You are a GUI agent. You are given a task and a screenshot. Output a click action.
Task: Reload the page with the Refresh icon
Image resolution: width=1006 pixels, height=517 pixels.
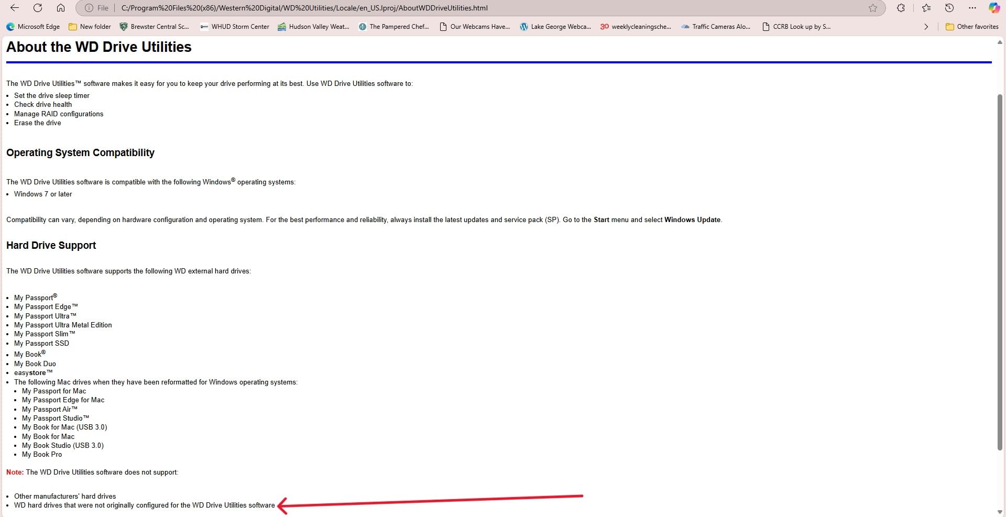[38, 8]
